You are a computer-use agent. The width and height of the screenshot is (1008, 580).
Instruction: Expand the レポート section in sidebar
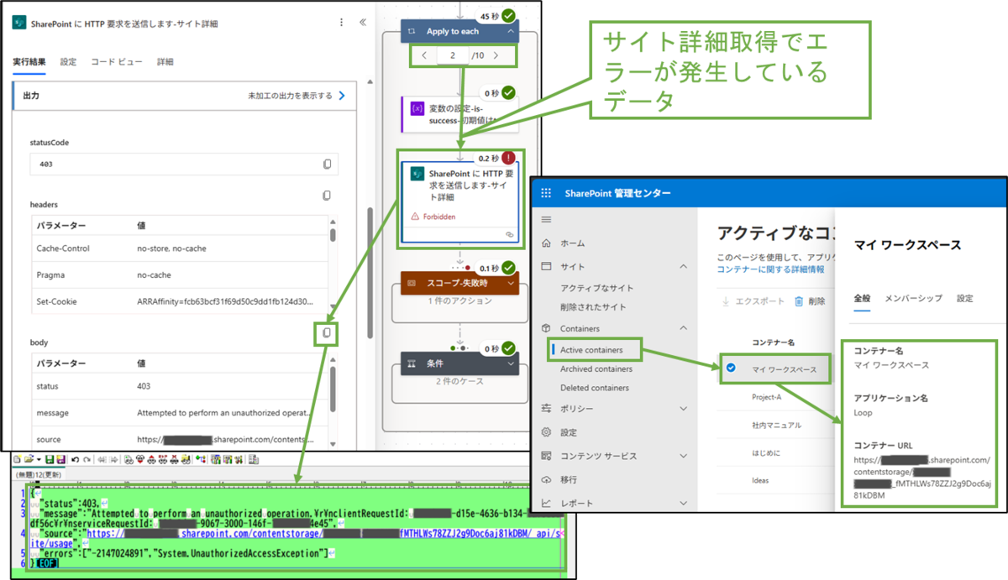pos(683,503)
